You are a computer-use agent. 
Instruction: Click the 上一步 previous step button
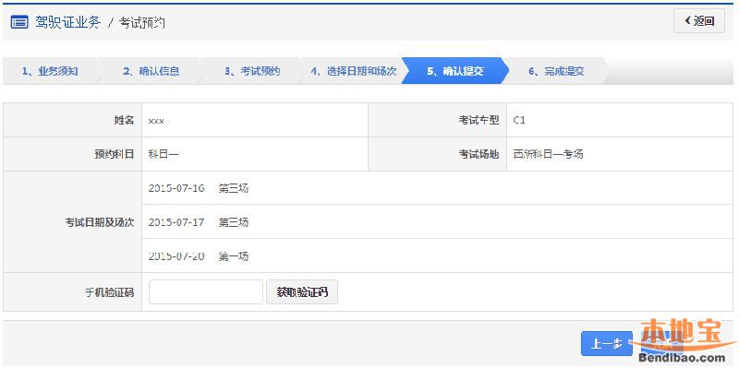pos(607,343)
